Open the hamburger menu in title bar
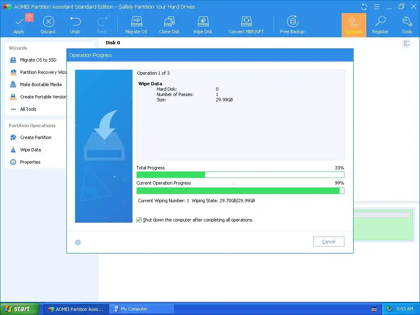The image size is (420, 315). click(x=377, y=7)
